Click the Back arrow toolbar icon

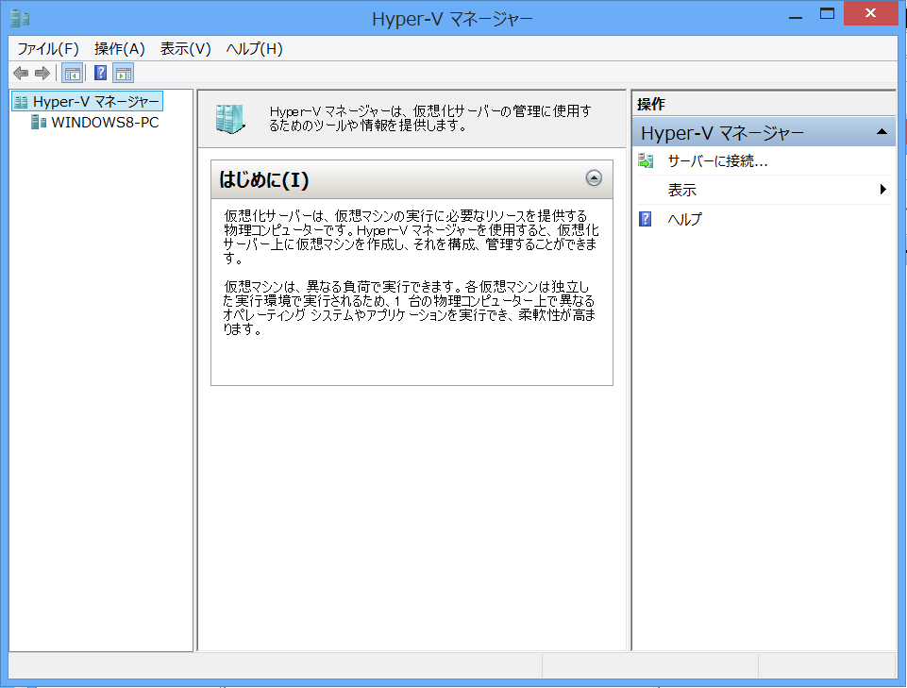[x=21, y=74]
